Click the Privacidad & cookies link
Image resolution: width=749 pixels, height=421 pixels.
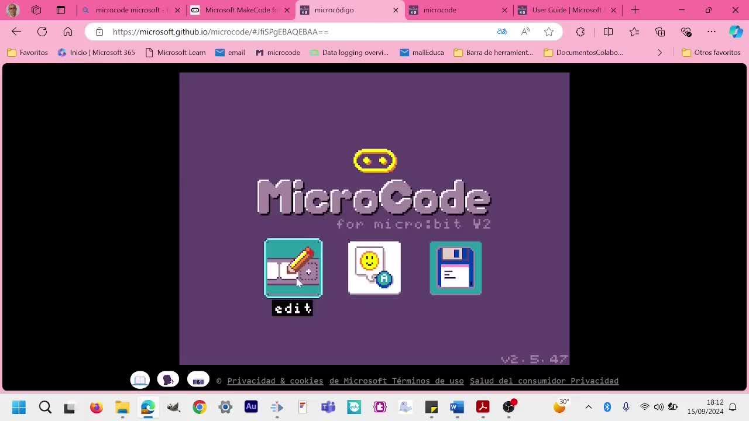coord(275,381)
